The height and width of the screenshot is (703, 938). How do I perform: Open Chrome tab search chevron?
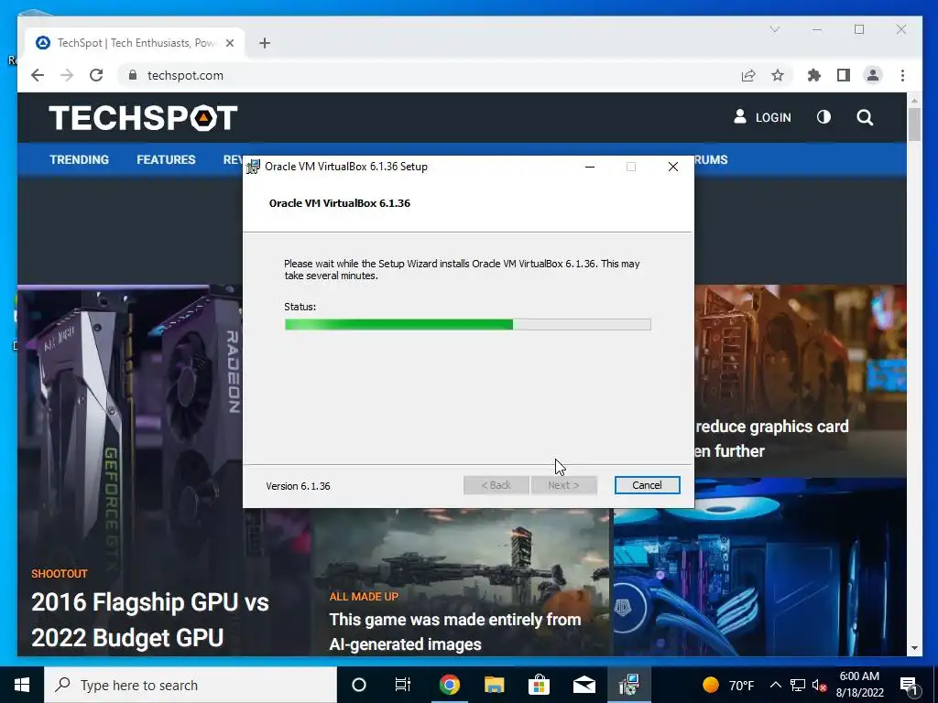click(x=775, y=29)
